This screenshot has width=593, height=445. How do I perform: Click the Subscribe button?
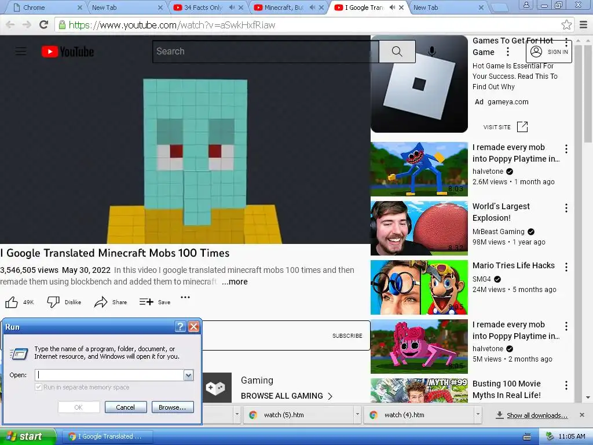[347, 335]
